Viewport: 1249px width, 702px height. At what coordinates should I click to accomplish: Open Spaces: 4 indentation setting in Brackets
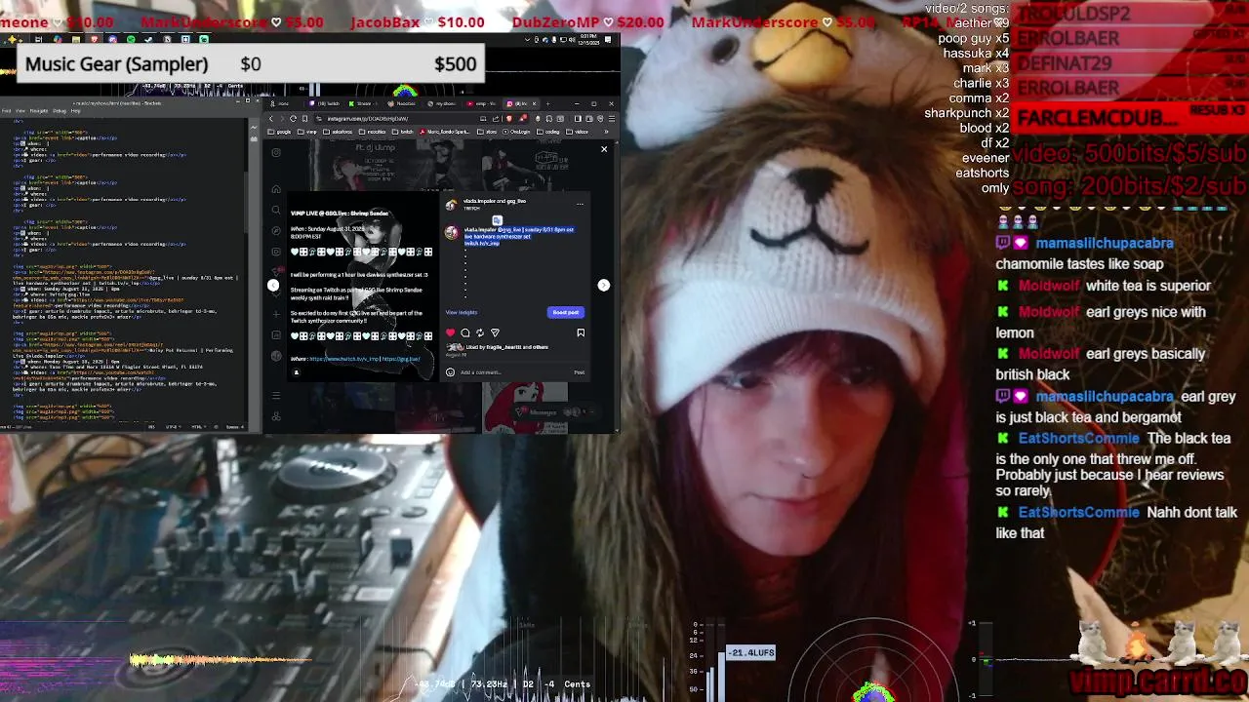(x=235, y=427)
